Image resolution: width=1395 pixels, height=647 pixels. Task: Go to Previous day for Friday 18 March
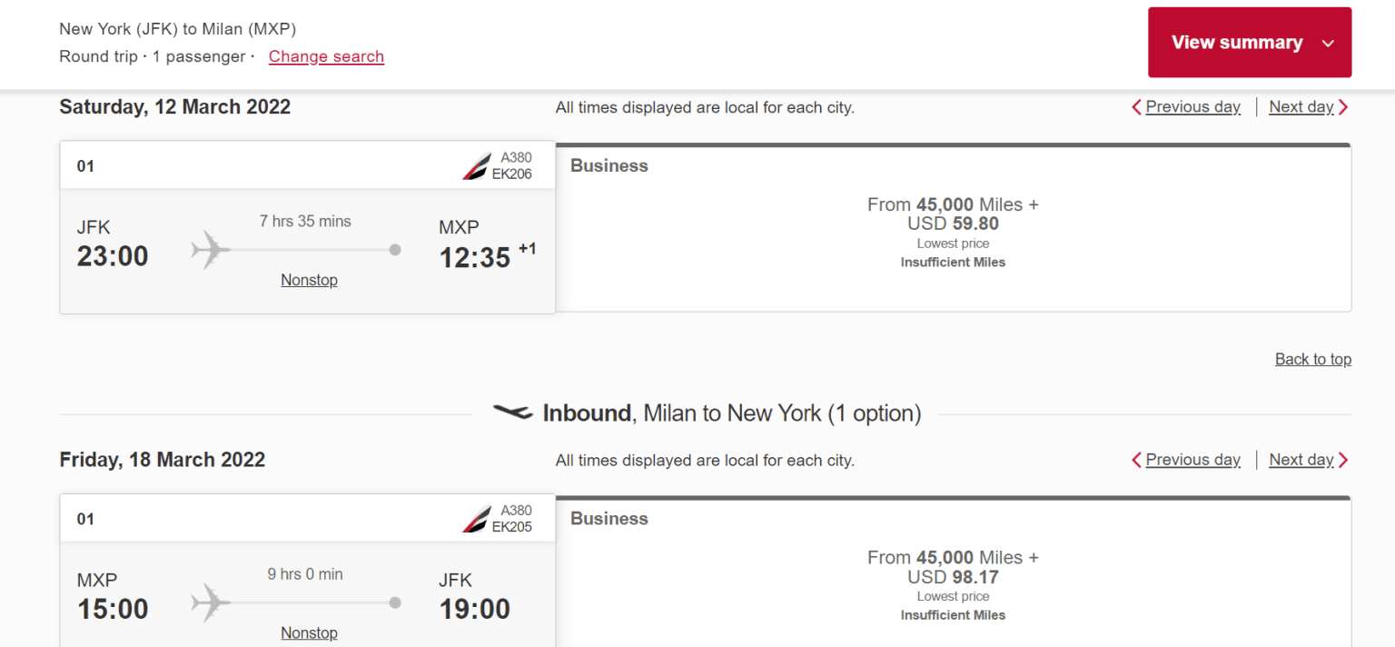pos(1192,460)
